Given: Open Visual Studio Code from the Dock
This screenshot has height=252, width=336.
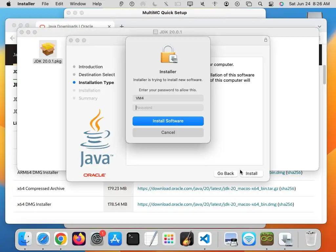Looking at the screenshot, I should point(205,239).
